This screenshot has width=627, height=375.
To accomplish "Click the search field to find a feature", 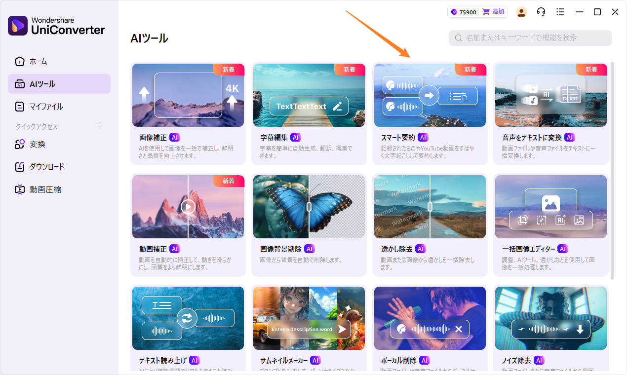I will (x=531, y=38).
